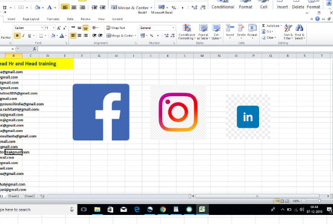Align text right
The width and height of the screenshot is (333, 224).
click(85, 36)
